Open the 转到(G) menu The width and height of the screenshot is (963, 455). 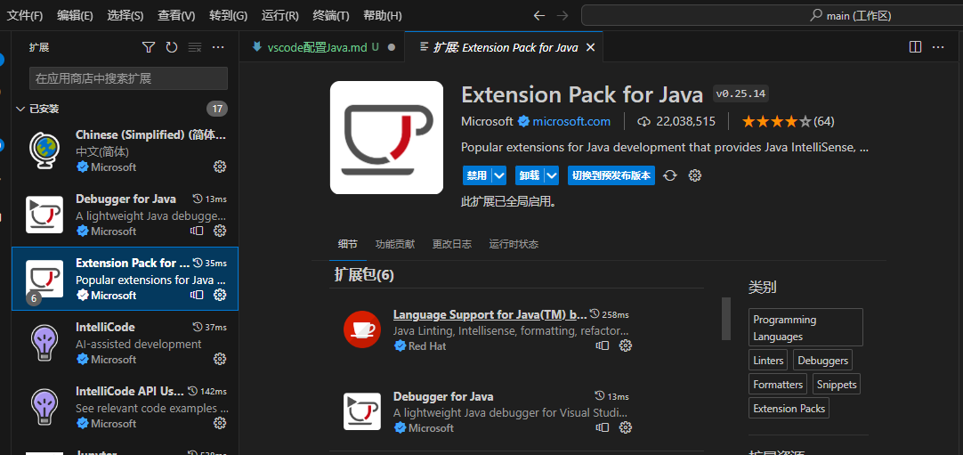pos(228,15)
